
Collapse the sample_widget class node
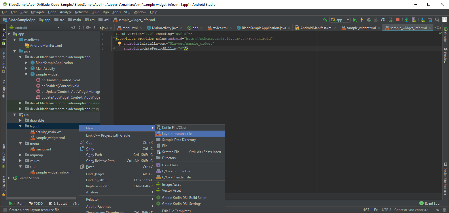tap(26, 74)
